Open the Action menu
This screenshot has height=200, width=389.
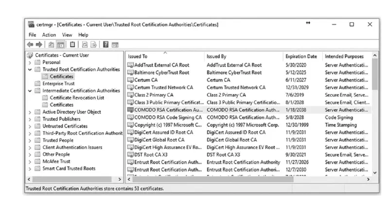pos(49,35)
